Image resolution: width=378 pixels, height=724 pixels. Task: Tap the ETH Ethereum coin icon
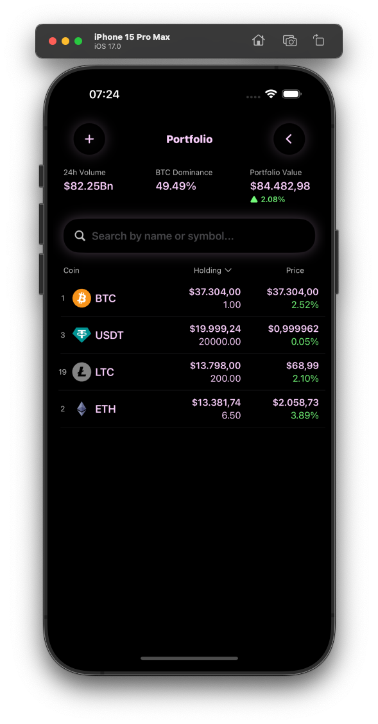(x=82, y=409)
